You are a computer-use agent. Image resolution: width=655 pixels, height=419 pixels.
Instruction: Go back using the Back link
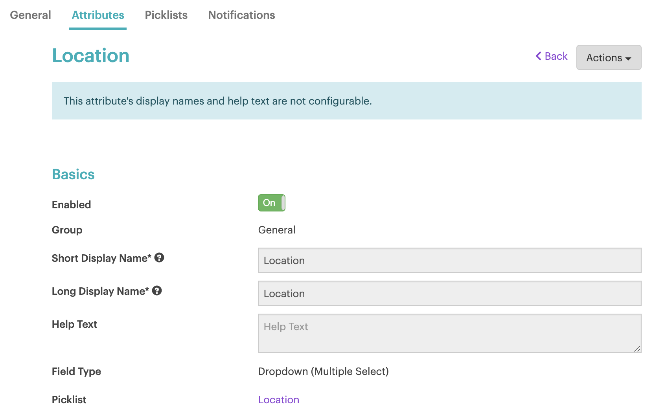pyautogui.click(x=552, y=56)
